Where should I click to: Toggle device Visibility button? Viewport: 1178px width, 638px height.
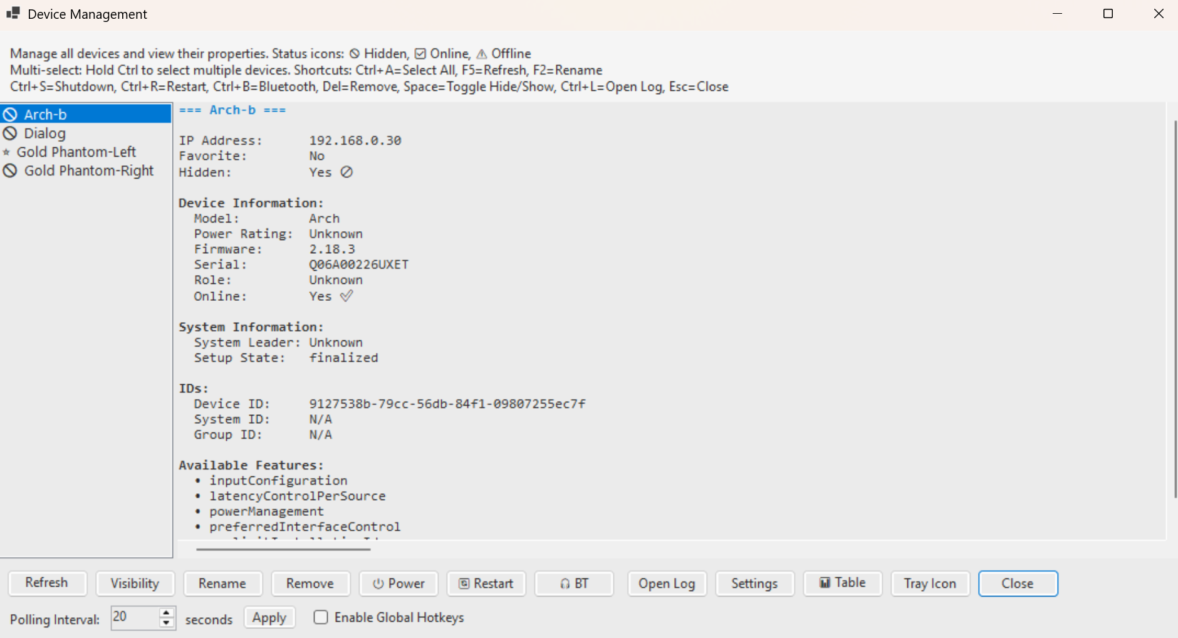pyautogui.click(x=135, y=583)
